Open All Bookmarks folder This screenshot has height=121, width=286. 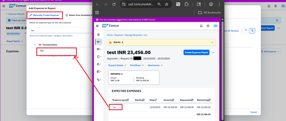[x=209, y=12]
